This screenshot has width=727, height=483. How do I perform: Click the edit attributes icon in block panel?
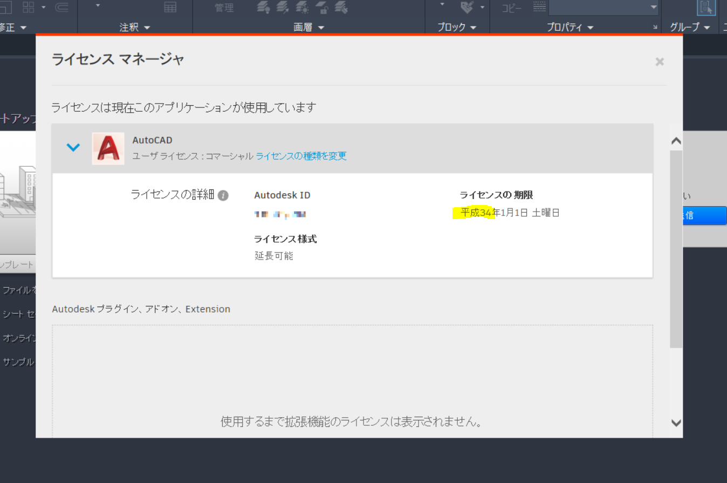pyautogui.click(x=467, y=7)
